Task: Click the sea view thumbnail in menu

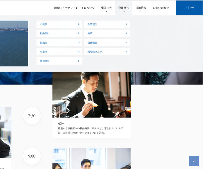Action: (x=14, y=44)
